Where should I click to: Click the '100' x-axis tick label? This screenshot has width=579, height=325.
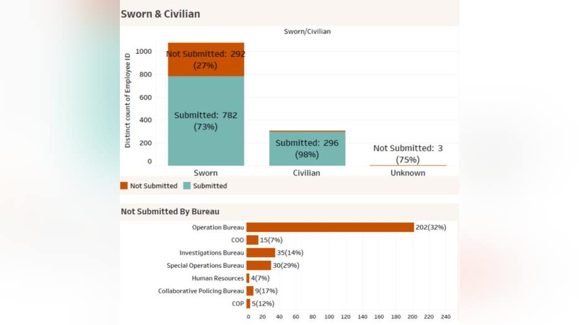pos(329,316)
